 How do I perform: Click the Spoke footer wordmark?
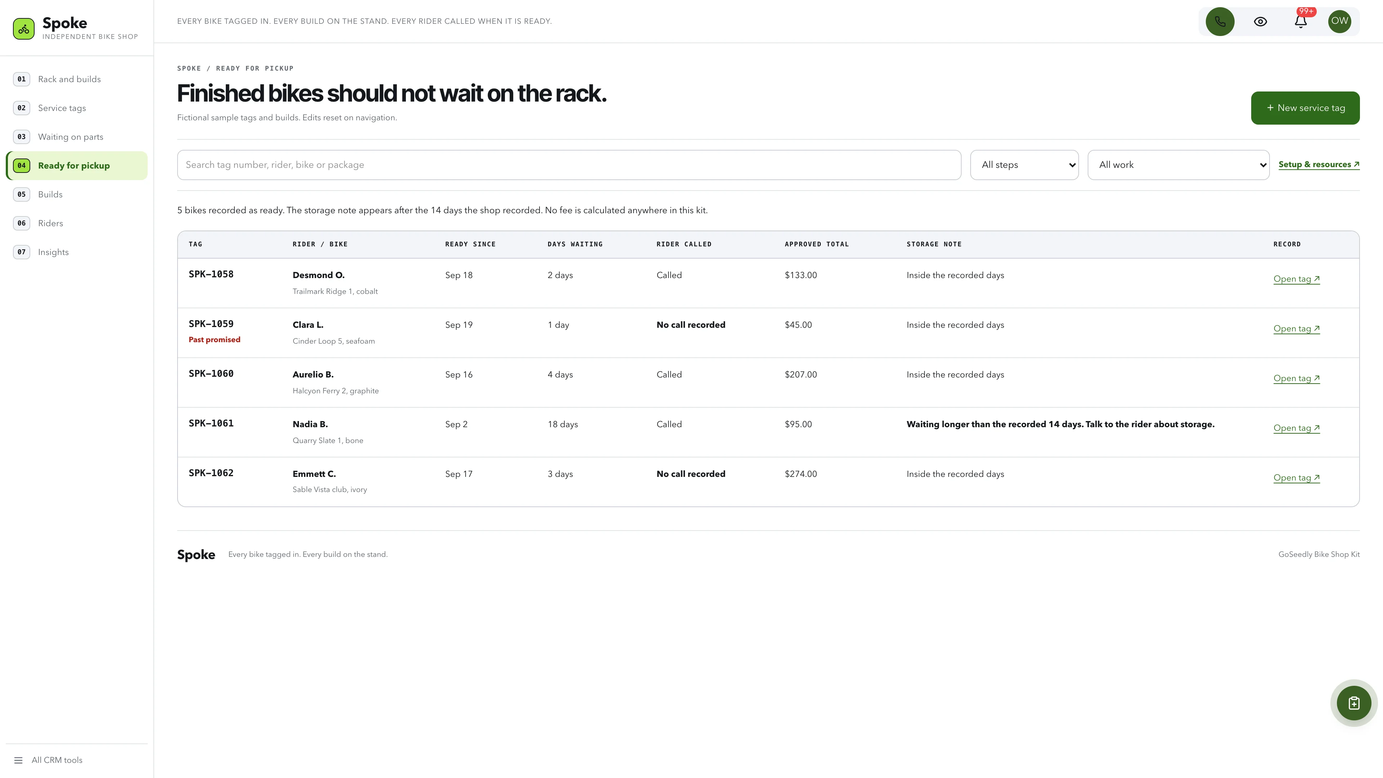pos(196,555)
